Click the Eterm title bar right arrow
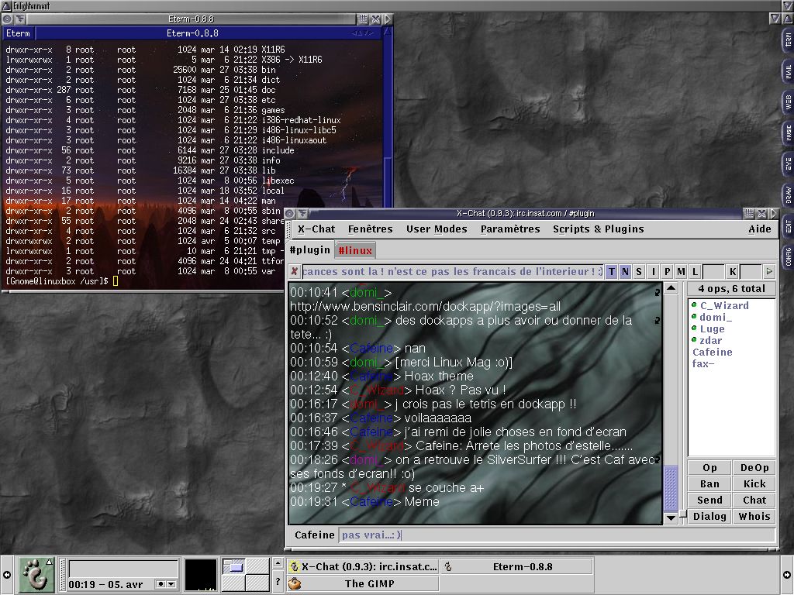This screenshot has width=794, height=595. point(388,19)
